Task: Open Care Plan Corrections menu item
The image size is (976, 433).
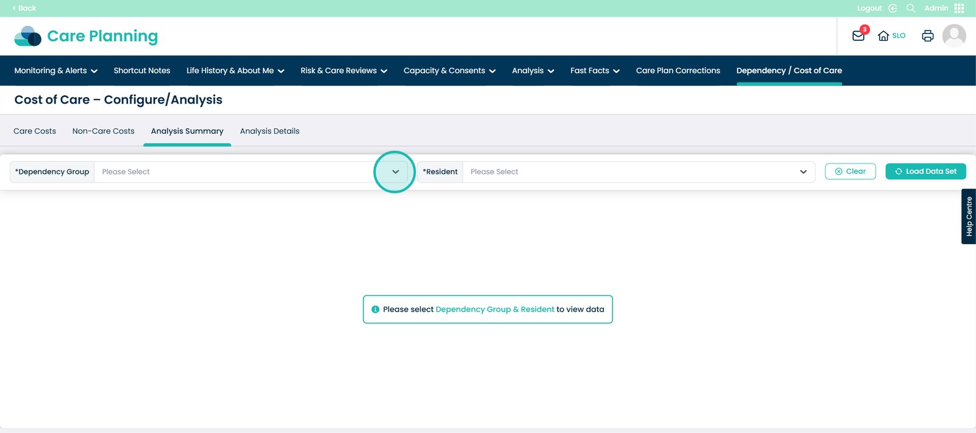Action: click(x=678, y=71)
